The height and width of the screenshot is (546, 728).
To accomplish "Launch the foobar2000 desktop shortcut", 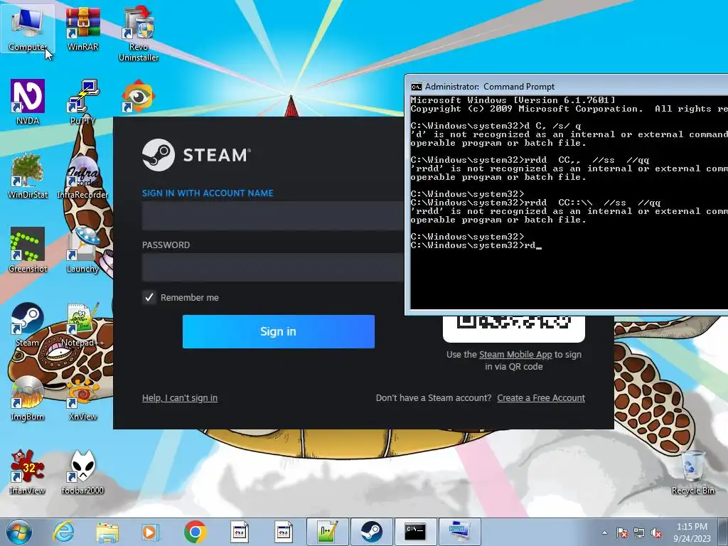I will [x=82, y=472].
